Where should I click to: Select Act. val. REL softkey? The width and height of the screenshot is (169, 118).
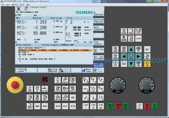pyautogui.click(x=99, y=50)
